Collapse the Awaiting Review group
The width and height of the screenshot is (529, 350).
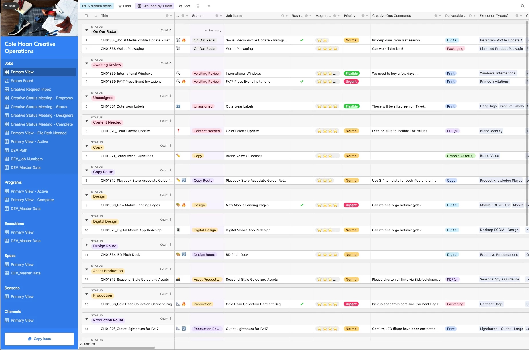(86, 63)
